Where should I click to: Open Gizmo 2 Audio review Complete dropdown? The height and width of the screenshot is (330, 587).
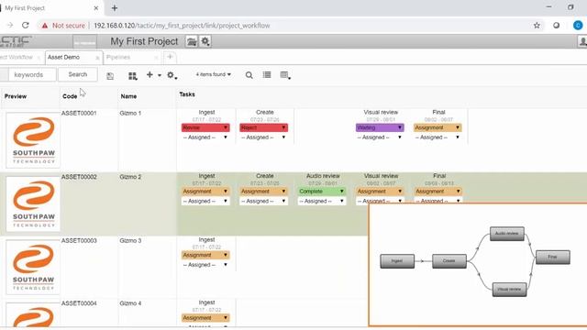[x=322, y=192]
